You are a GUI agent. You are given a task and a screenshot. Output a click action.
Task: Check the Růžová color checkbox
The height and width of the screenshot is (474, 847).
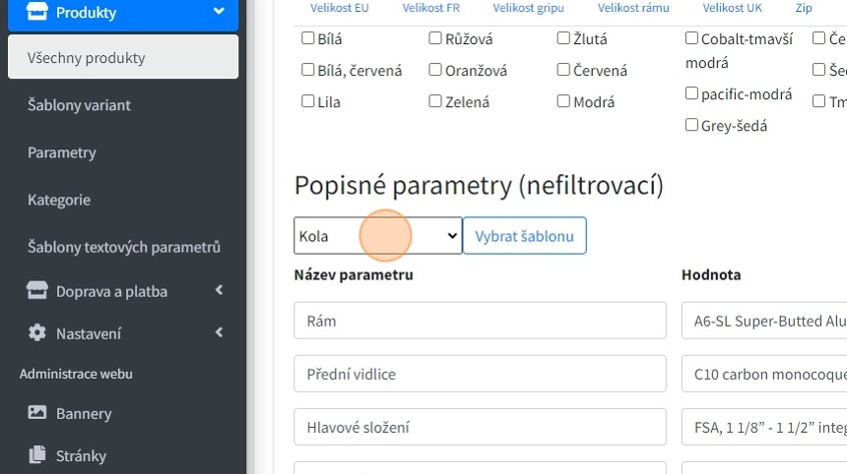[x=435, y=39]
